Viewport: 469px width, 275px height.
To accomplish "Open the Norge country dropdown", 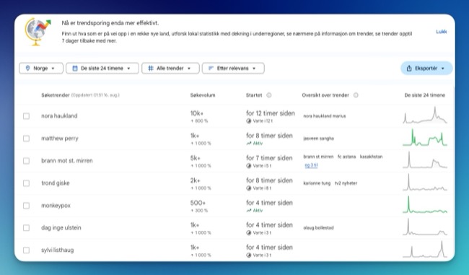I will pos(41,69).
